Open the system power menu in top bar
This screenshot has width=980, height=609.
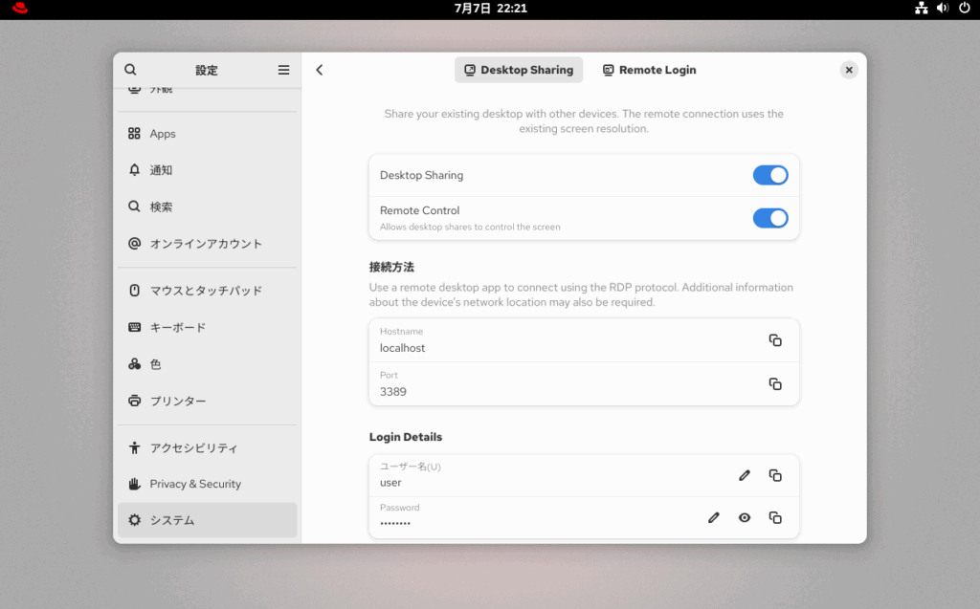(964, 9)
